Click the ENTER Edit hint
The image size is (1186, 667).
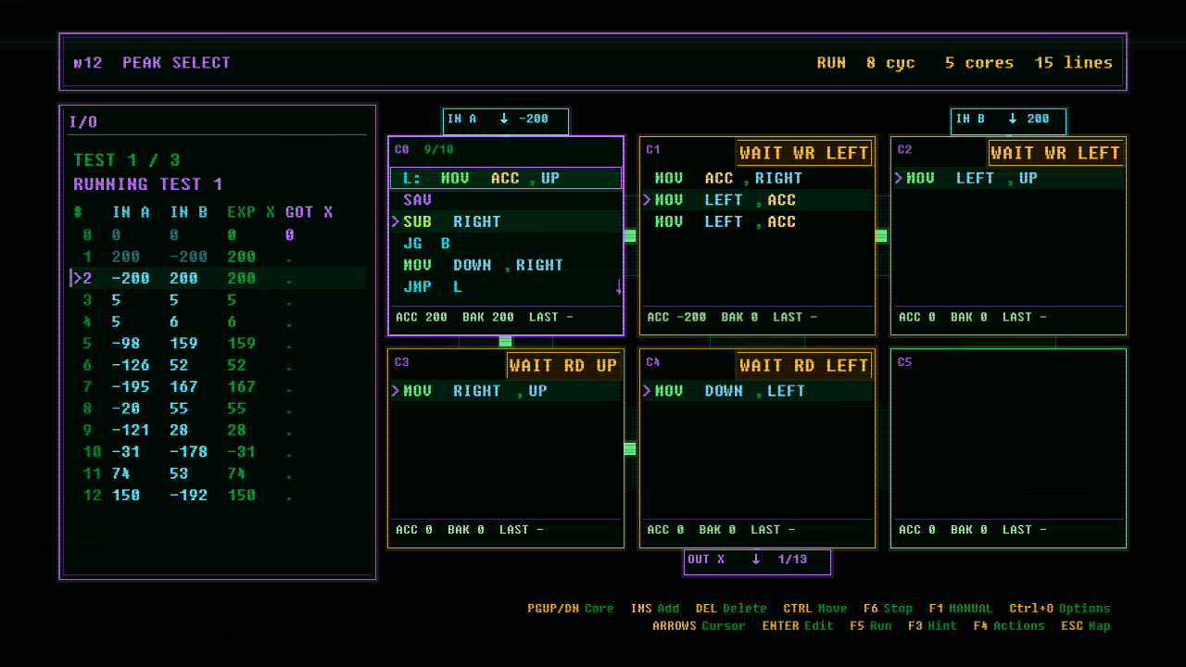(x=799, y=626)
